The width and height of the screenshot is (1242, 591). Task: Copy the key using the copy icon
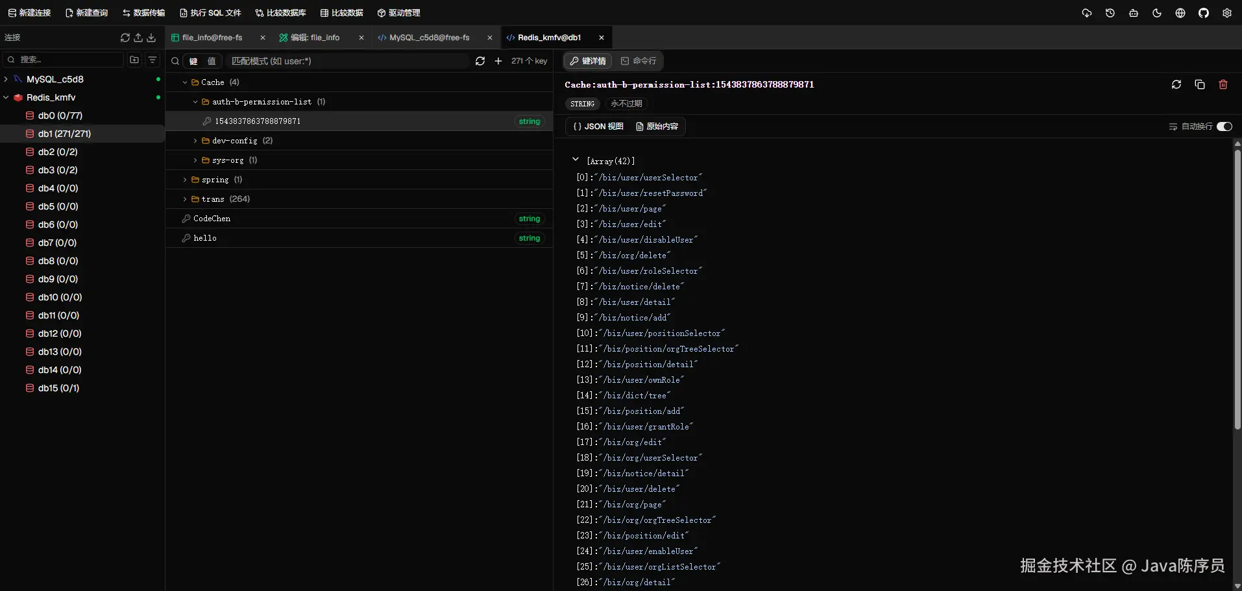[x=1200, y=84]
